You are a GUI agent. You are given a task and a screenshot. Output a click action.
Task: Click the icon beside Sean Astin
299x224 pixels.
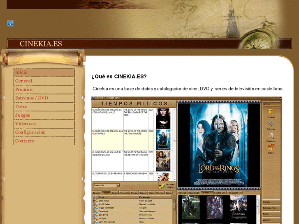tap(97, 211)
